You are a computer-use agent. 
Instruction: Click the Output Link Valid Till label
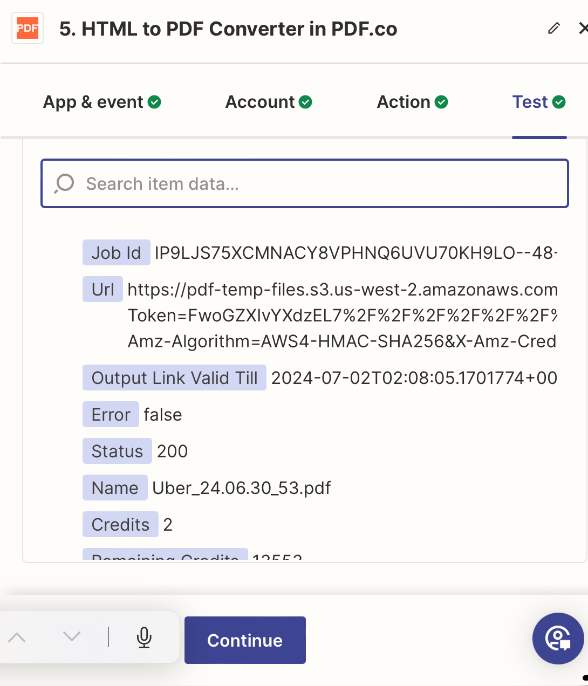tap(174, 378)
